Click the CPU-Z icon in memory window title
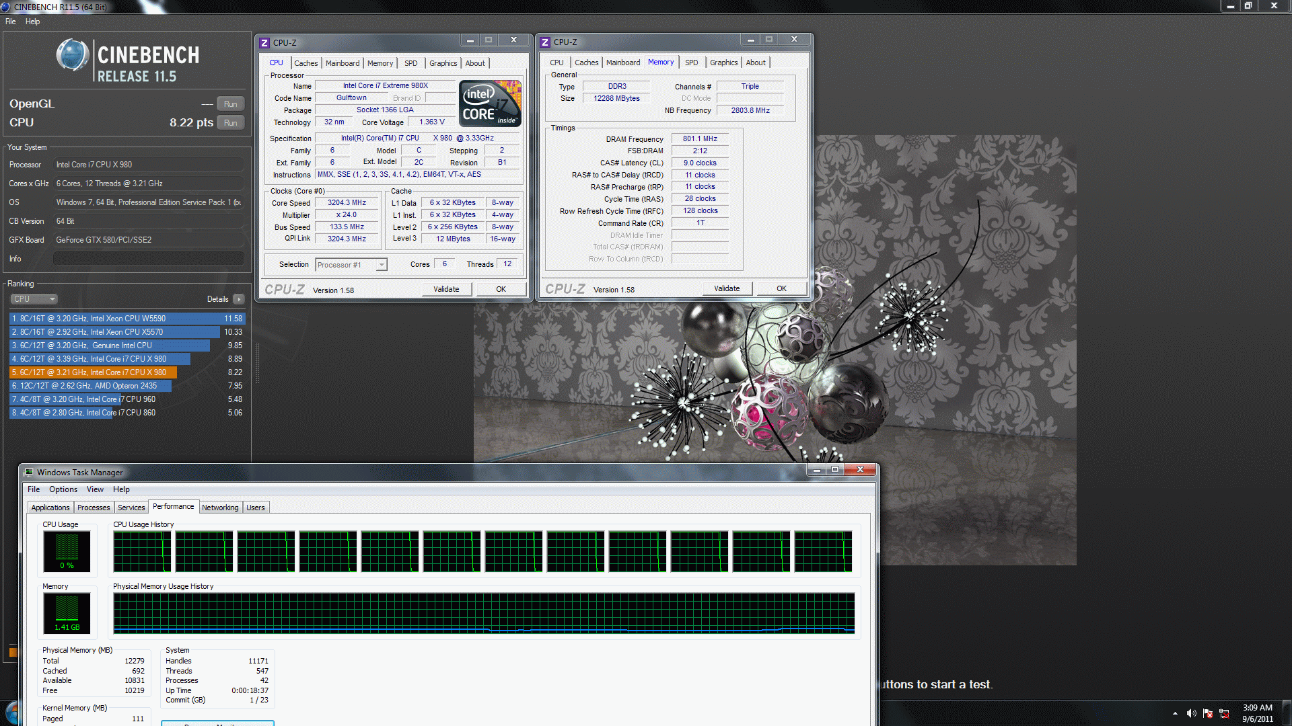Image resolution: width=1292 pixels, height=726 pixels. 545,42
